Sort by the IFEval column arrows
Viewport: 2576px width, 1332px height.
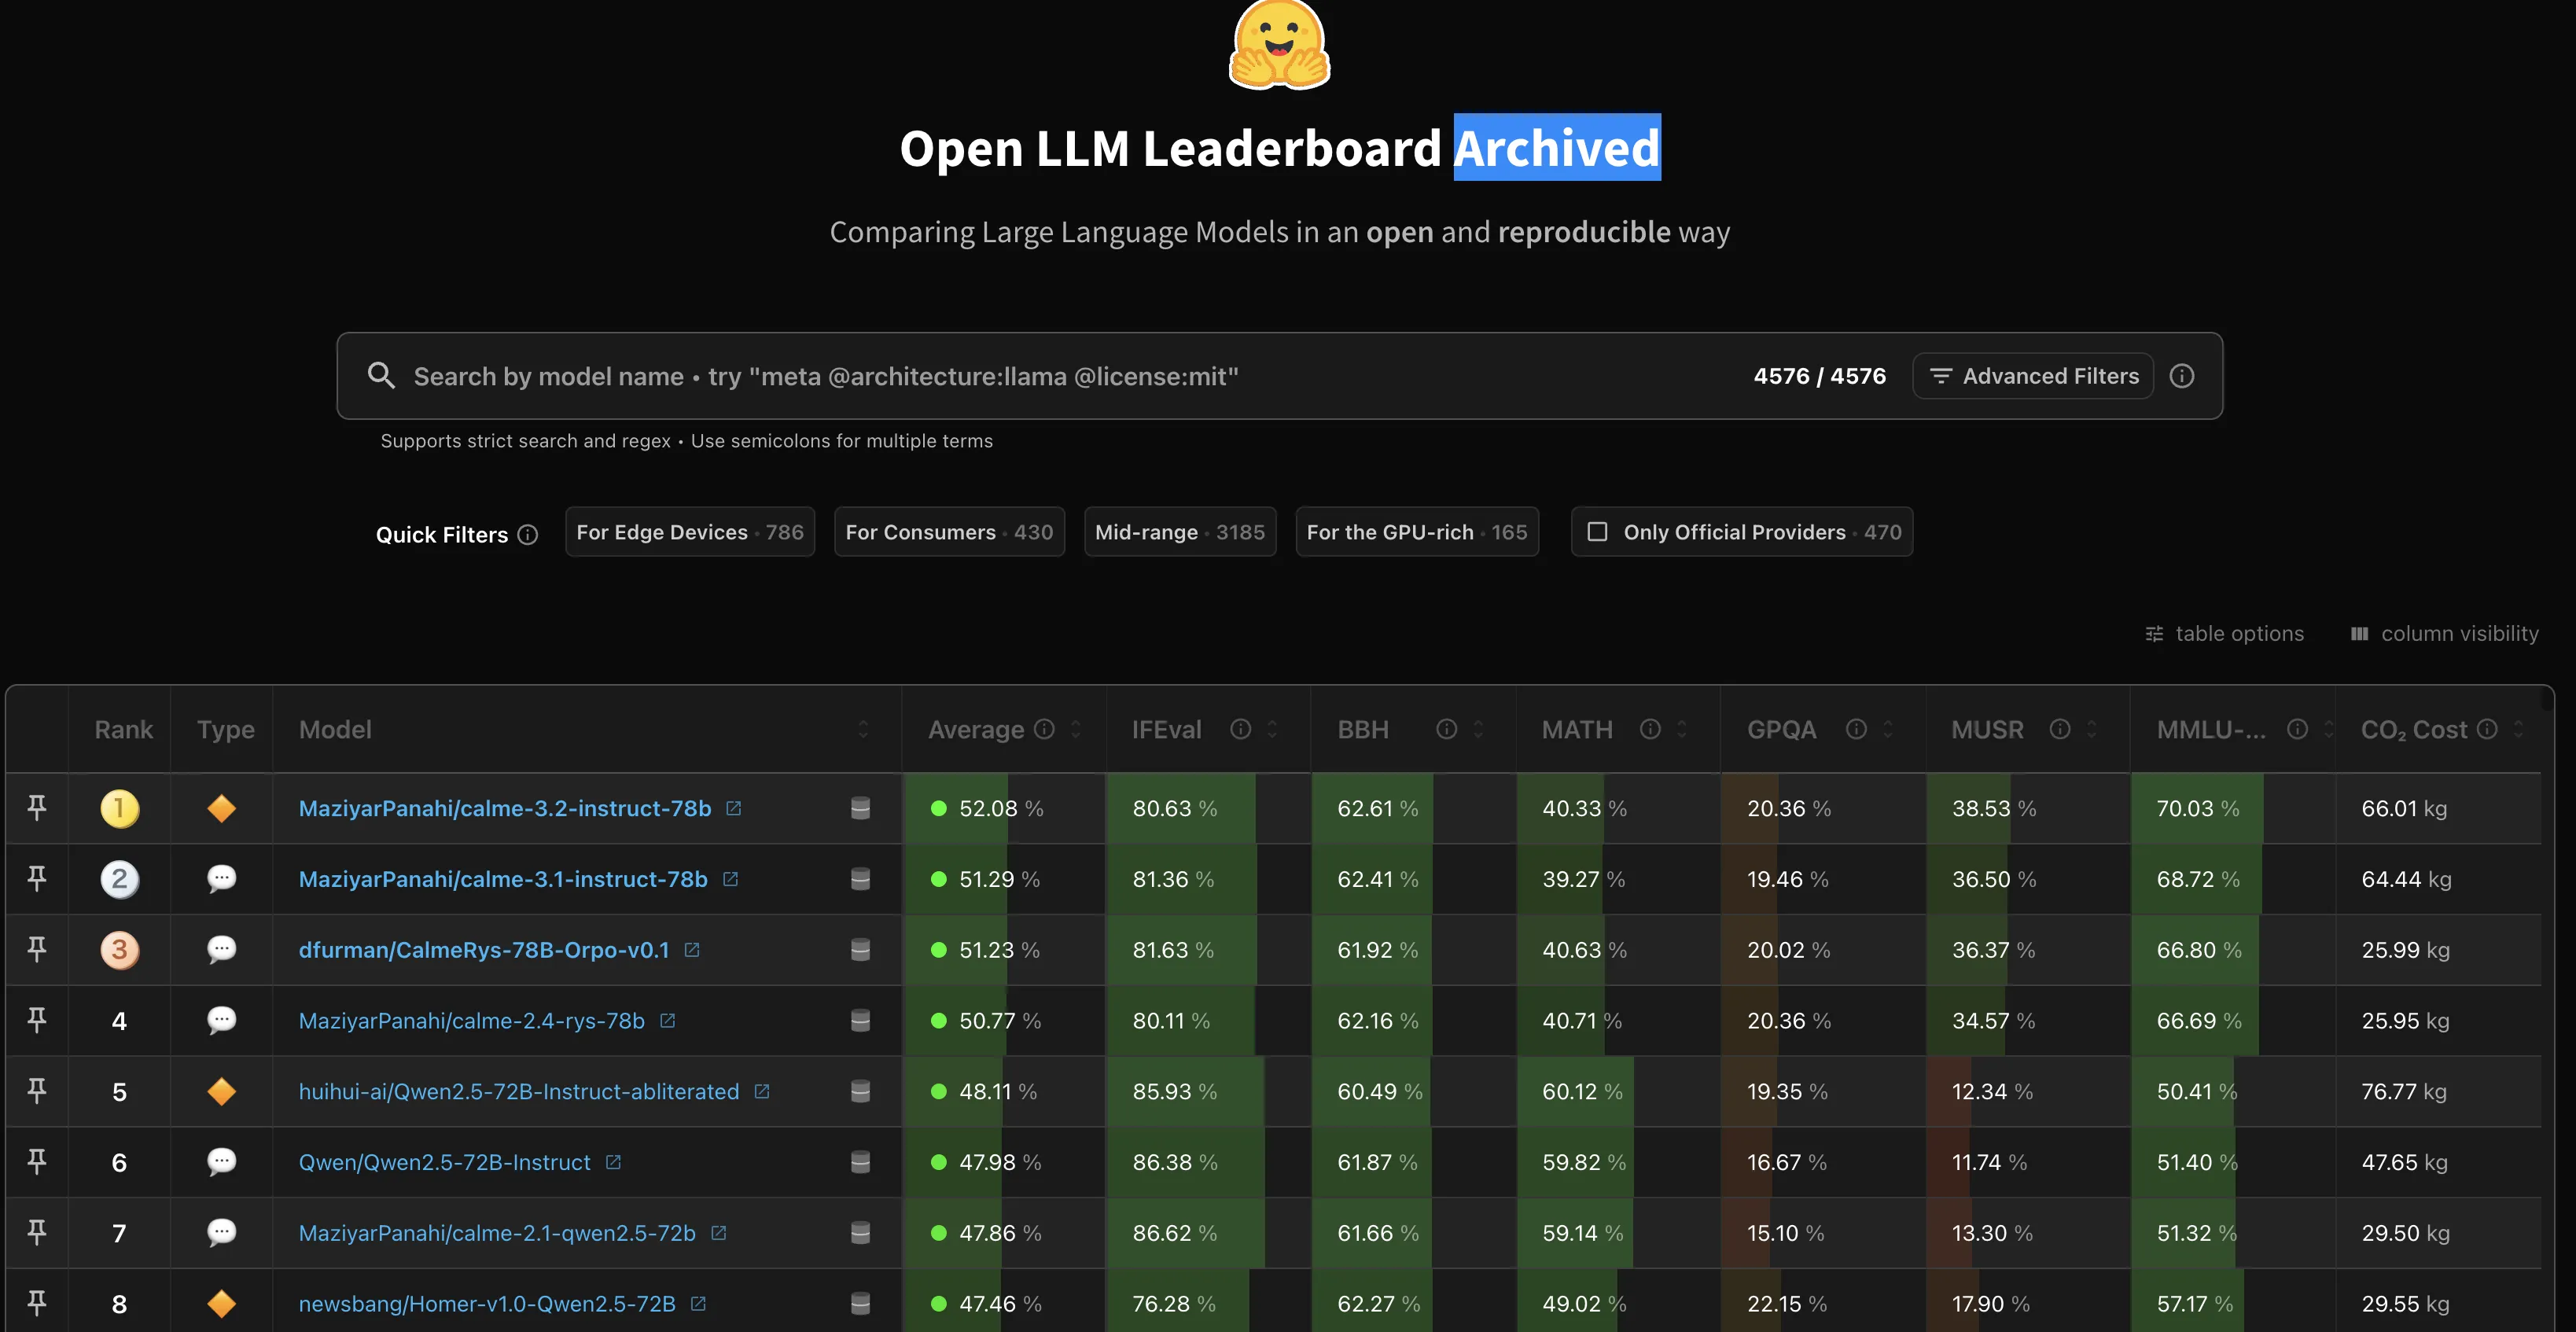coord(1272,729)
